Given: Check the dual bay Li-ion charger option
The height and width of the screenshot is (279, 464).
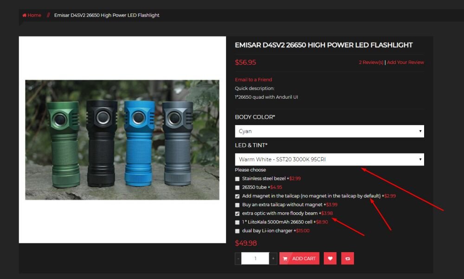Looking at the screenshot, I should 237,231.
